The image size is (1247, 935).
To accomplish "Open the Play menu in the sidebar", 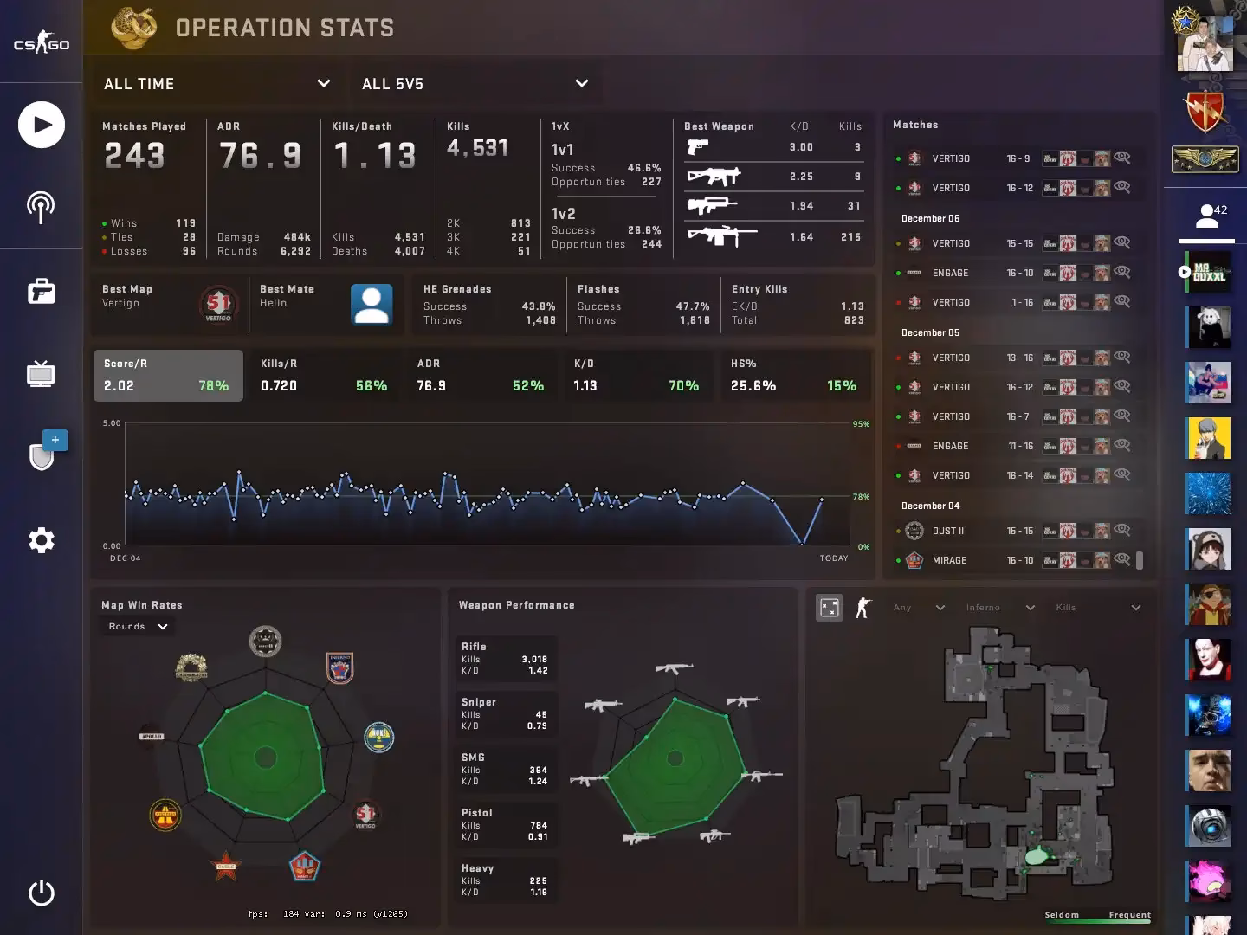I will (x=42, y=125).
